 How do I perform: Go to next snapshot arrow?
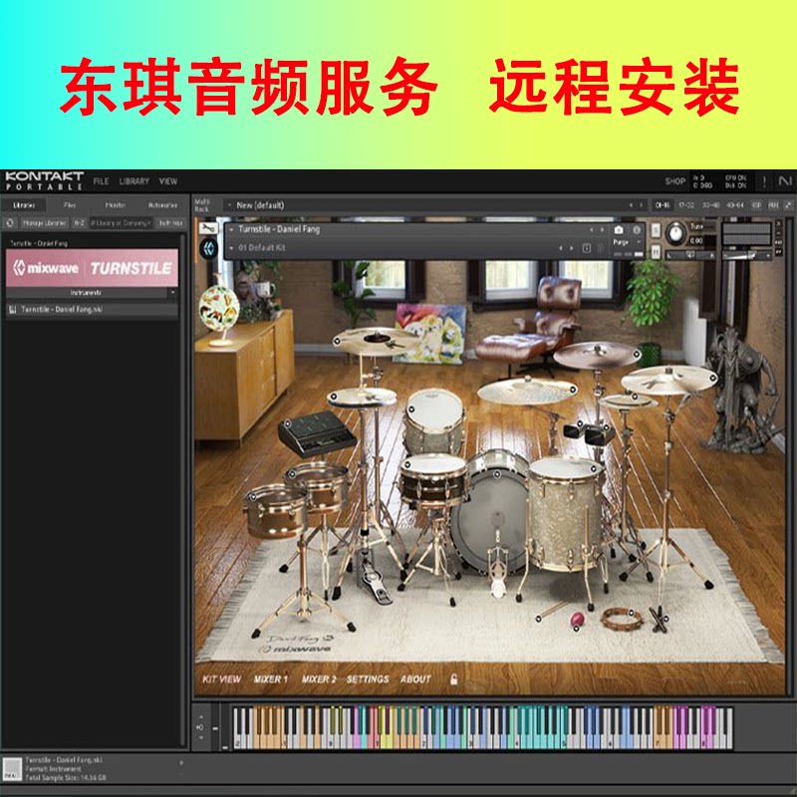click(571, 248)
